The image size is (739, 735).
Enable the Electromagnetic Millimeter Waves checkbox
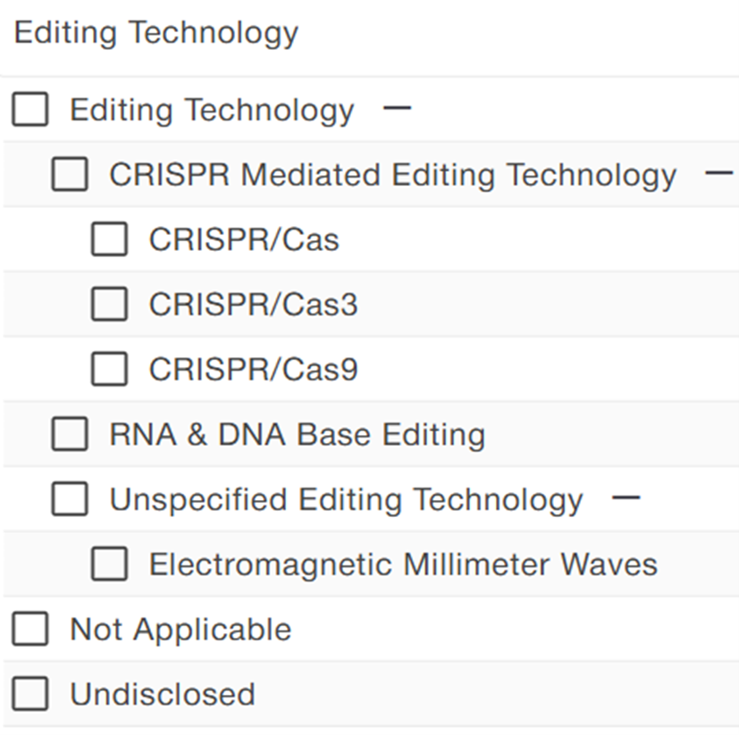(x=109, y=564)
